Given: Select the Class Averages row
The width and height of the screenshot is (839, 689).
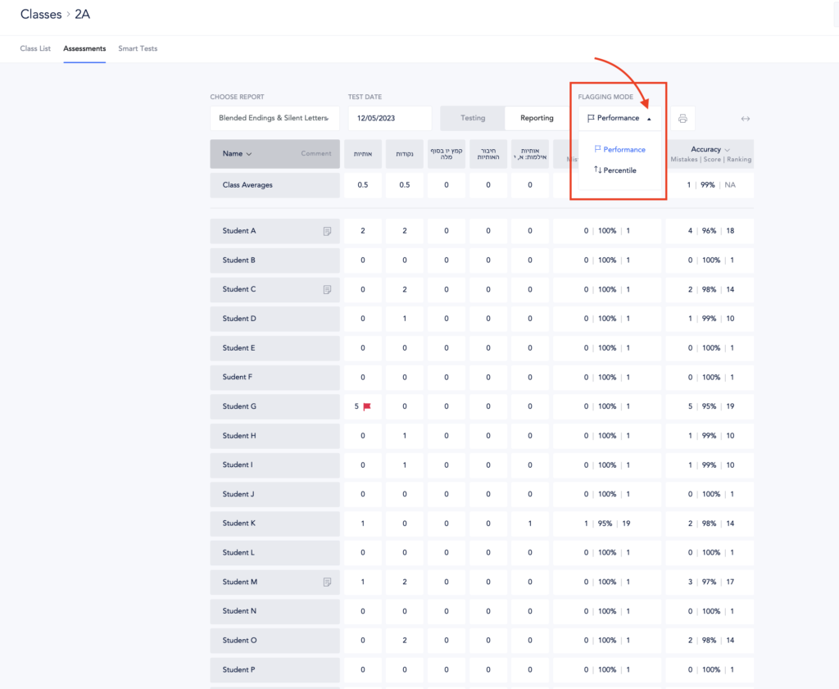Looking at the screenshot, I should [x=274, y=185].
